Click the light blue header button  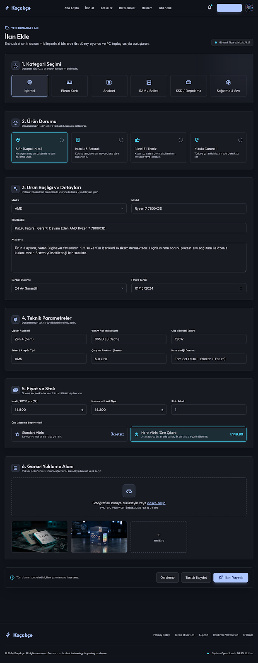click(229, 8)
